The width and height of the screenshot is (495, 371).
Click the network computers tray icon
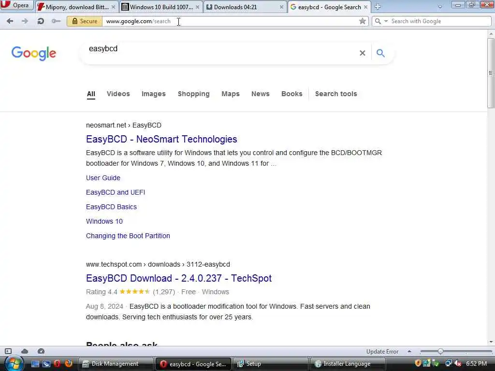[448, 363]
